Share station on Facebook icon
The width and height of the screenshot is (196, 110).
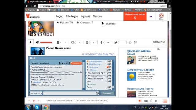click(101, 42)
